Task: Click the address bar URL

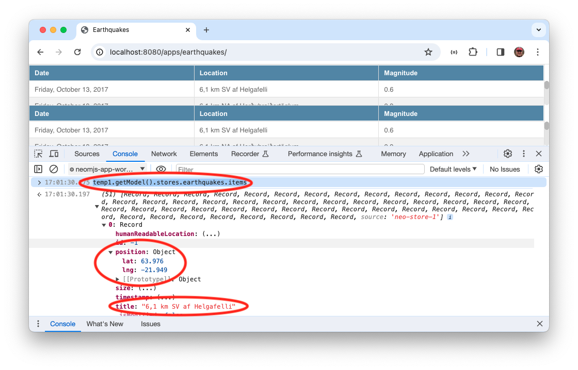Action: tap(168, 52)
